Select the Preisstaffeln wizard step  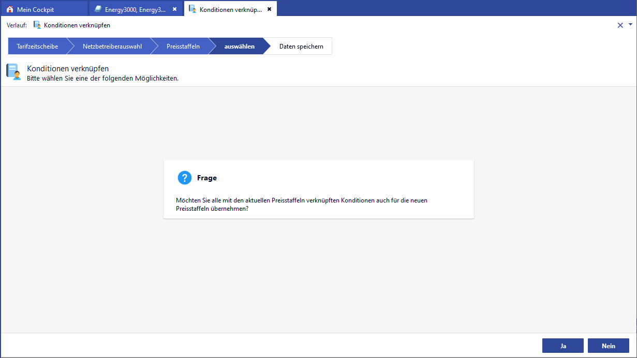(183, 46)
